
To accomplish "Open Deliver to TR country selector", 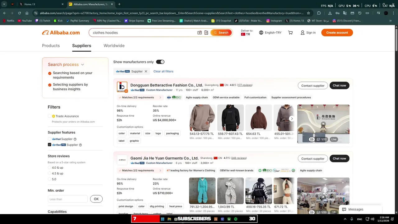I will [x=247, y=33].
